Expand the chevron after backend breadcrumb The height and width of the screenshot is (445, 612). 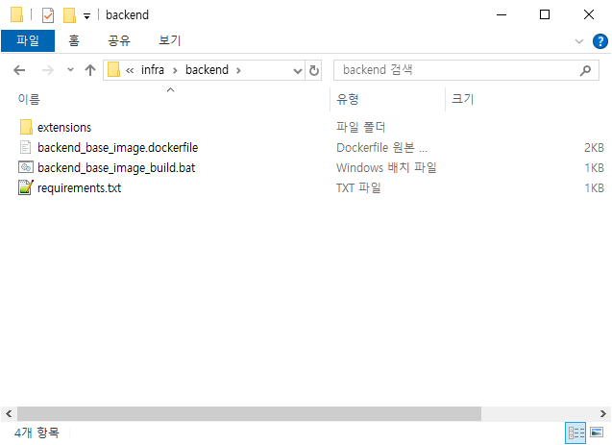point(238,71)
